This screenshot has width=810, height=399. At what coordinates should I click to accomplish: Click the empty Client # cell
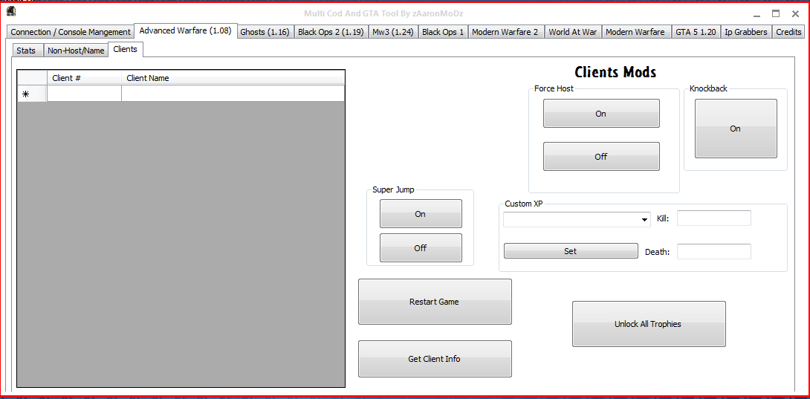(x=84, y=94)
